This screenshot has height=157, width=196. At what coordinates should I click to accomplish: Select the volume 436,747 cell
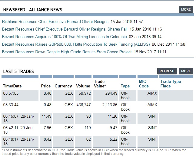click(83, 107)
